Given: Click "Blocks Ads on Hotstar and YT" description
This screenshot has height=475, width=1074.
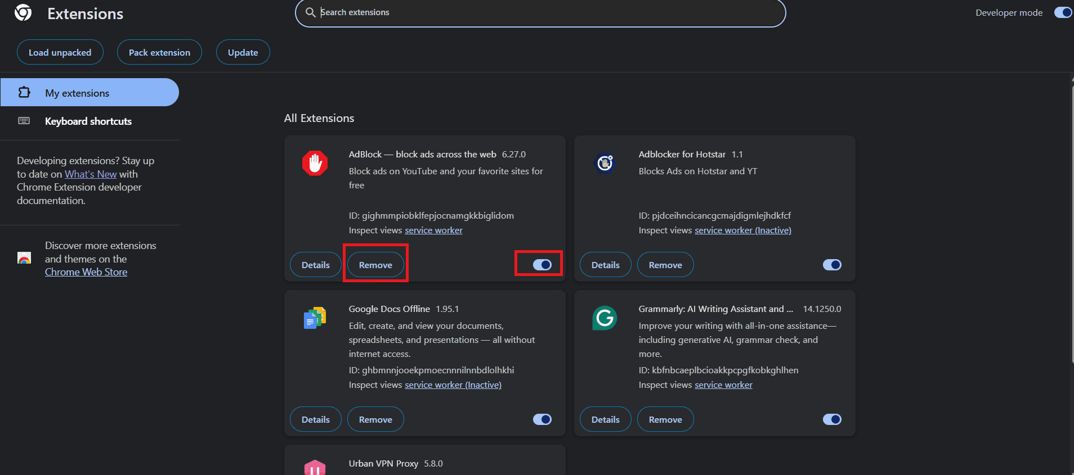Looking at the screenshot, I should (698, 171).
